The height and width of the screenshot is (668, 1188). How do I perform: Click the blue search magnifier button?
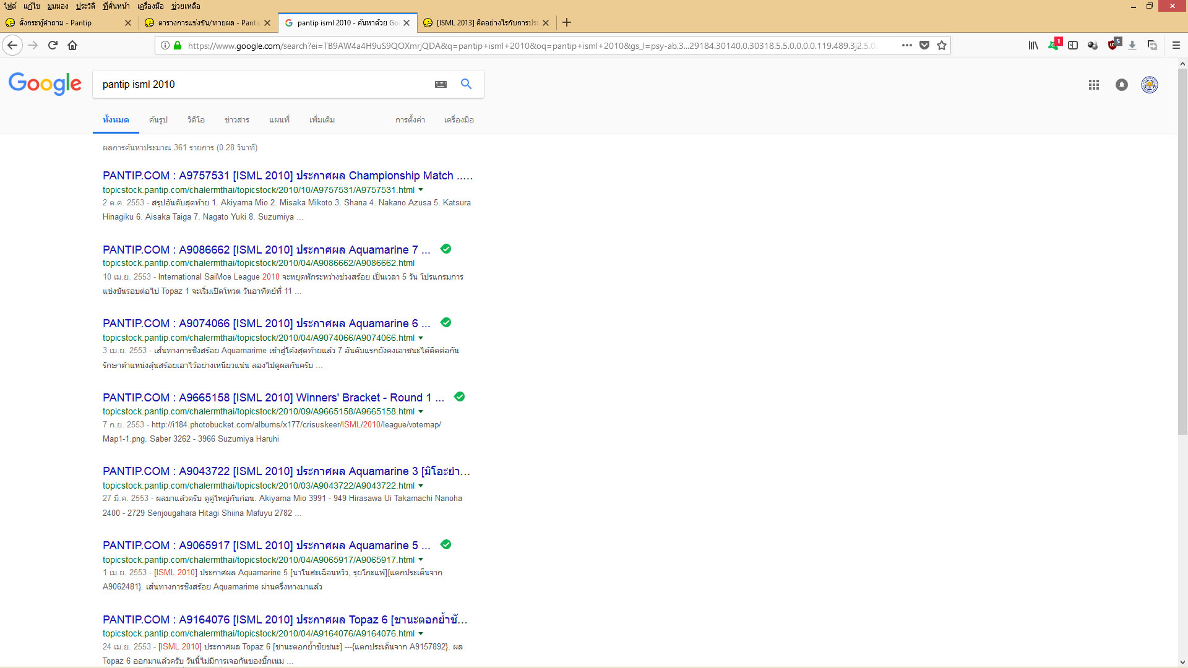coord(466,84)
